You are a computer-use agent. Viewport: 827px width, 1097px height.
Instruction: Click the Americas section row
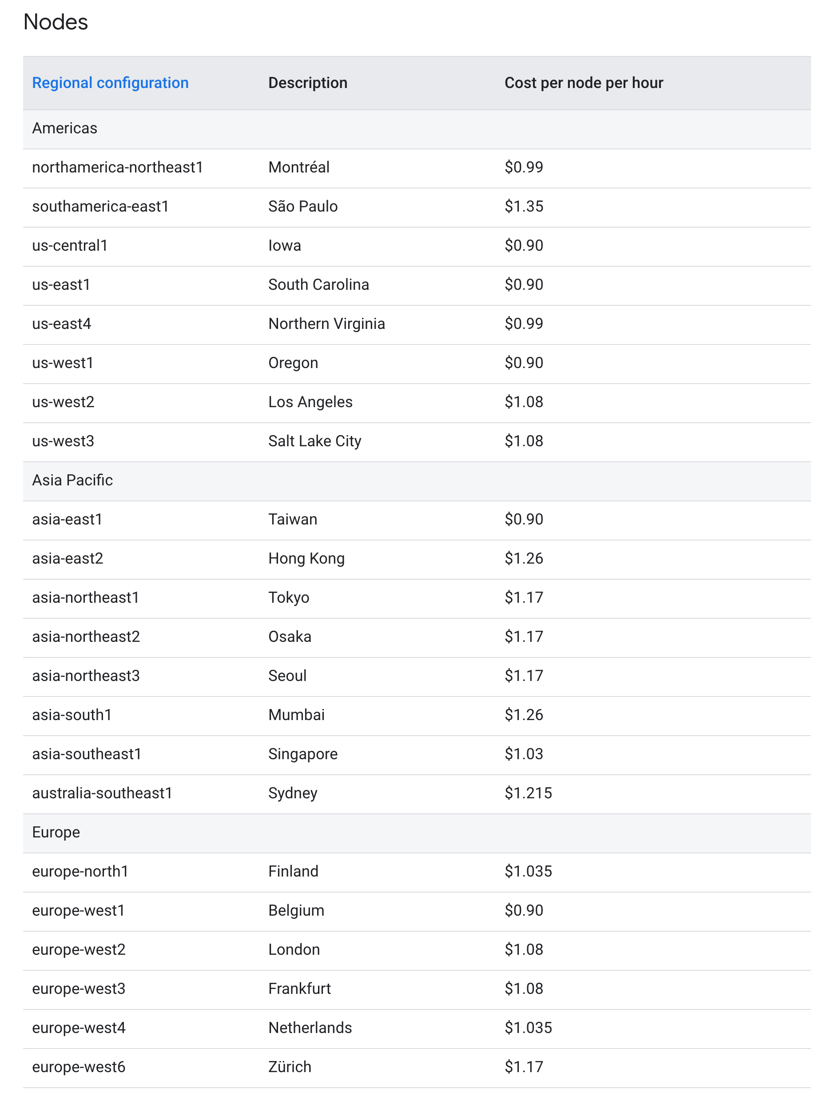click(x=417, y=129)
